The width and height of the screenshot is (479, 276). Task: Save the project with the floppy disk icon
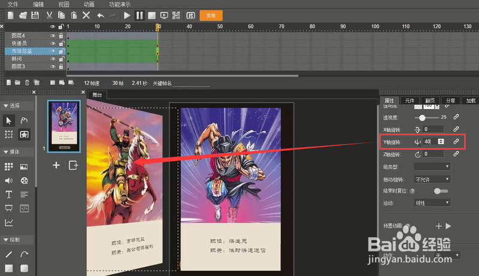click(x=35, y=15)
